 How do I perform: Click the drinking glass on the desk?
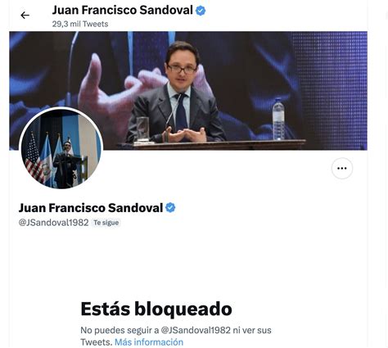coord(142,129)
